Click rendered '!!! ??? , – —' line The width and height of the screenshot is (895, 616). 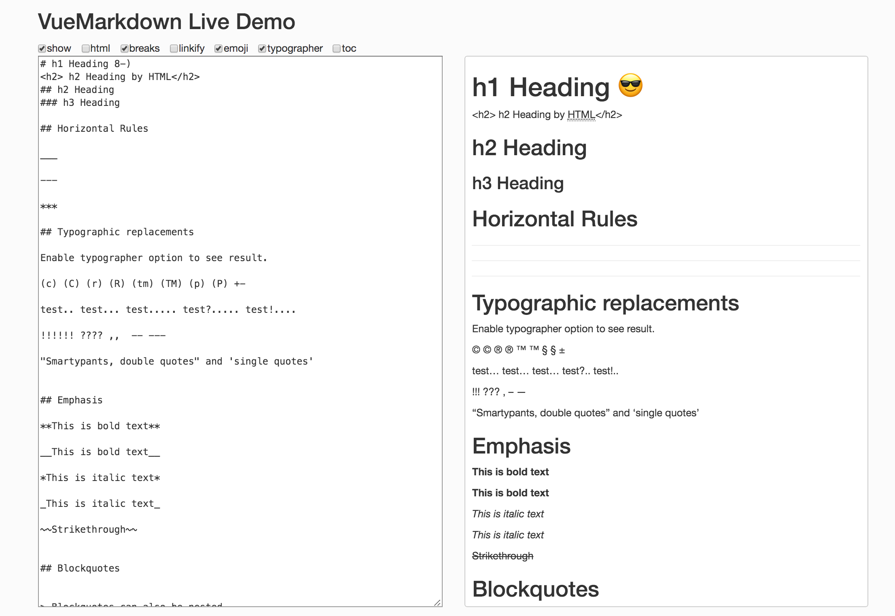498,392
